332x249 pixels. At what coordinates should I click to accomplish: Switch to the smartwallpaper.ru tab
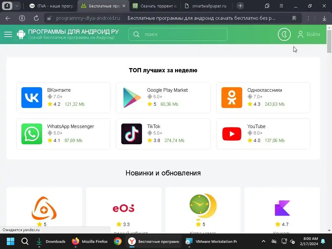(x=207, y=6)
